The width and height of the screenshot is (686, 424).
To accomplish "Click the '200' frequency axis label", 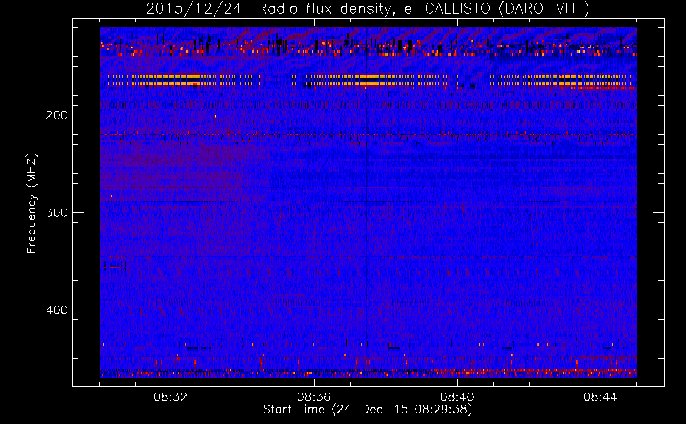I will (56, 115).
